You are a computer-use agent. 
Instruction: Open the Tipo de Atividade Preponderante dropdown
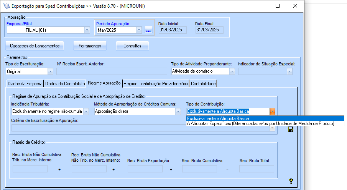[x=232, y=71]
